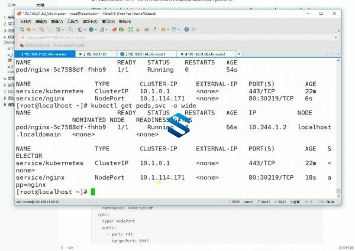Click the lock icon in the address bar
Image resolution: width=355 pixels, height=251 pixels.
[22, 38]
